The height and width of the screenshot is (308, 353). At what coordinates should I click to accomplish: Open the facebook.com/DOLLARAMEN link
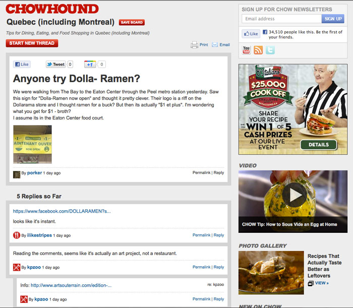(62, 211)
